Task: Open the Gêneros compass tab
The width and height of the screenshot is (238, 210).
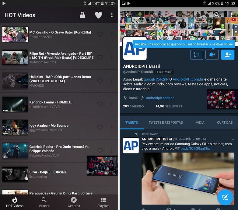Action: click(x=74, y=202)
